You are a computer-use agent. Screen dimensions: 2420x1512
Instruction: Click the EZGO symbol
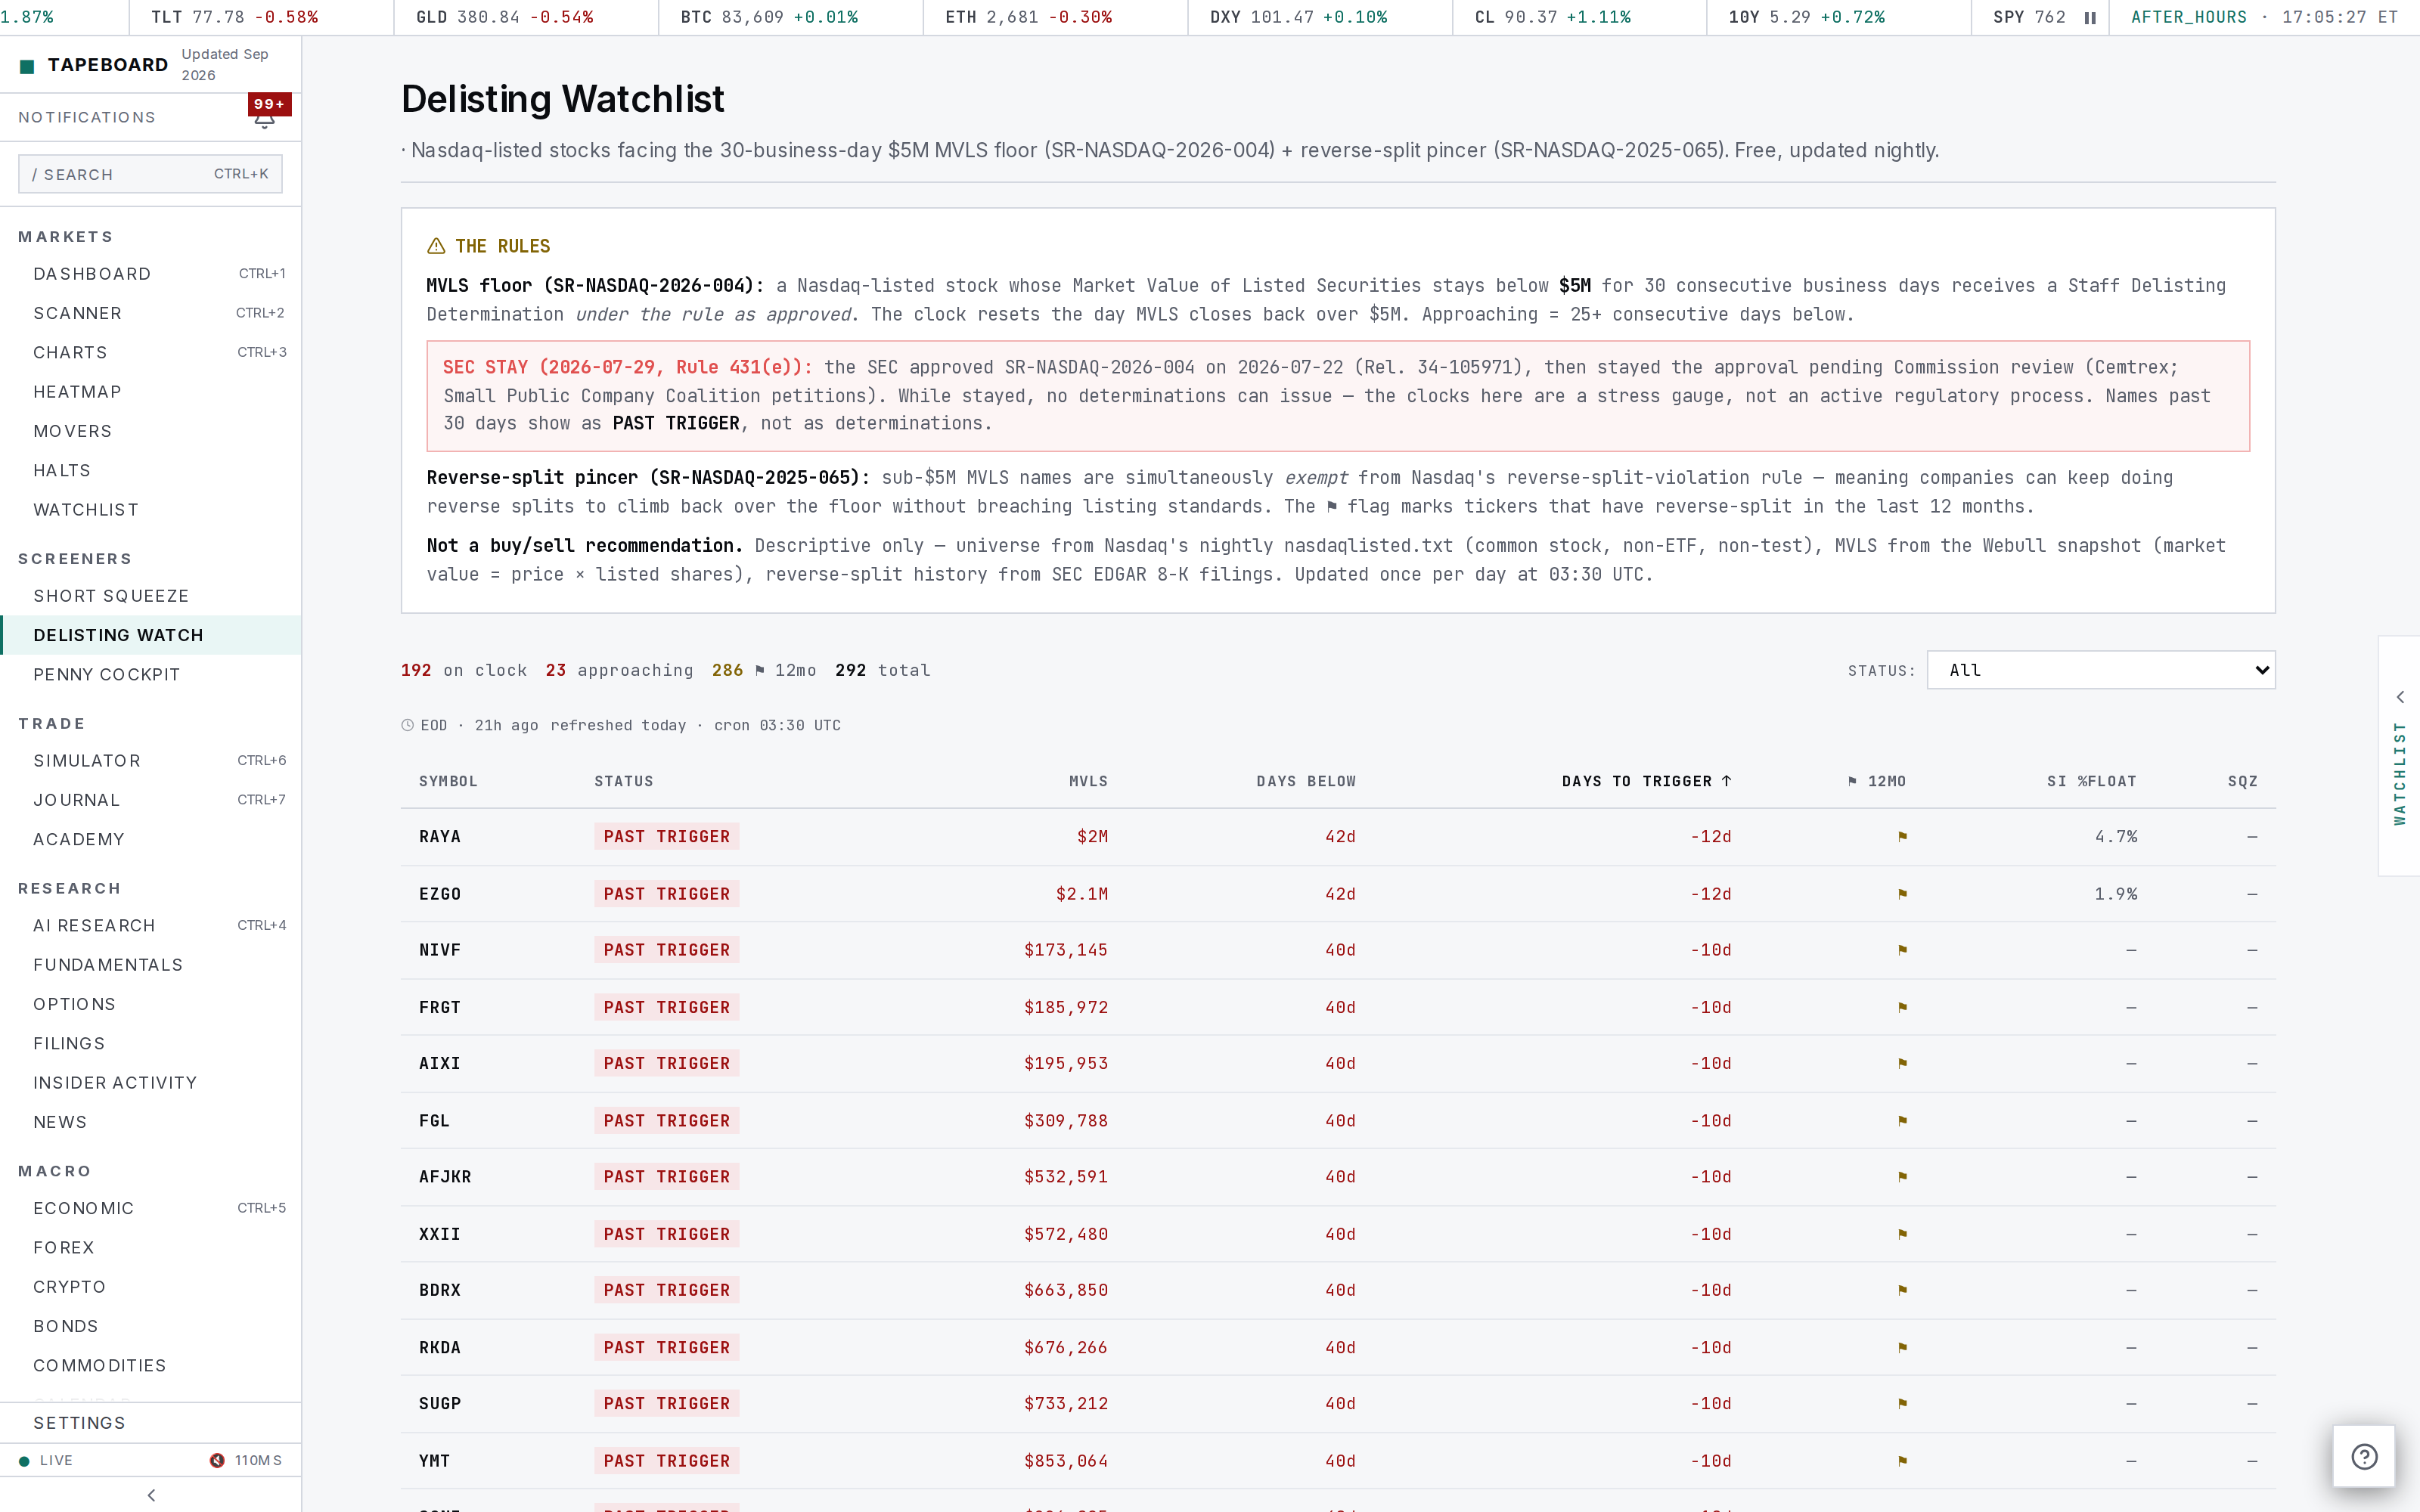point(440,894)
